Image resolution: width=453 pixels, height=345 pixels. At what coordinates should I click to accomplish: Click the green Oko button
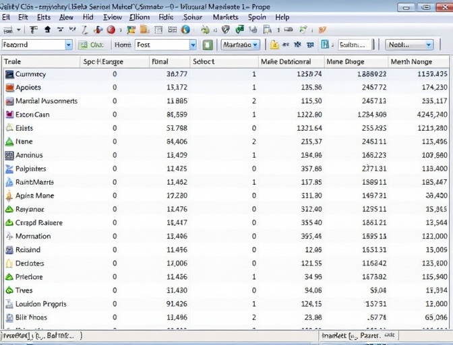pyautogui.click(x=92, y=44)
